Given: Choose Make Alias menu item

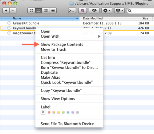Looking at the screenshot, I should (x=69, y=77).
